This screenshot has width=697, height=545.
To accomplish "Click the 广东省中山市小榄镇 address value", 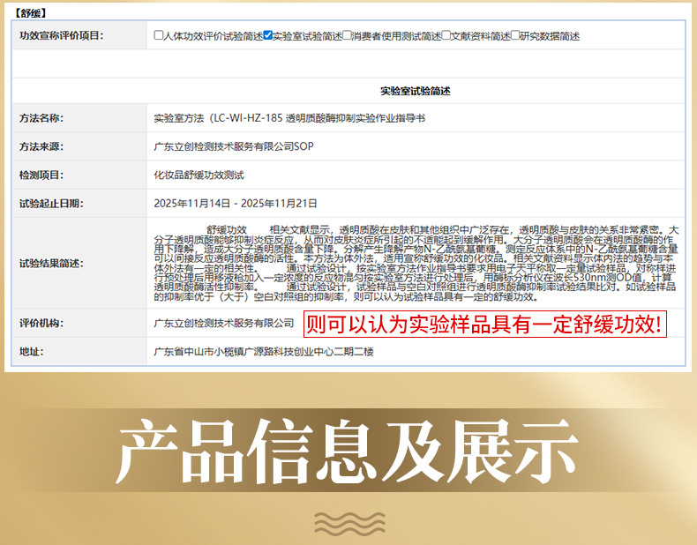I will point(264,351).
